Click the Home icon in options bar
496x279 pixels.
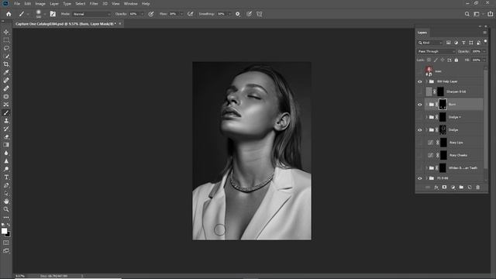[x=9, y=14]
